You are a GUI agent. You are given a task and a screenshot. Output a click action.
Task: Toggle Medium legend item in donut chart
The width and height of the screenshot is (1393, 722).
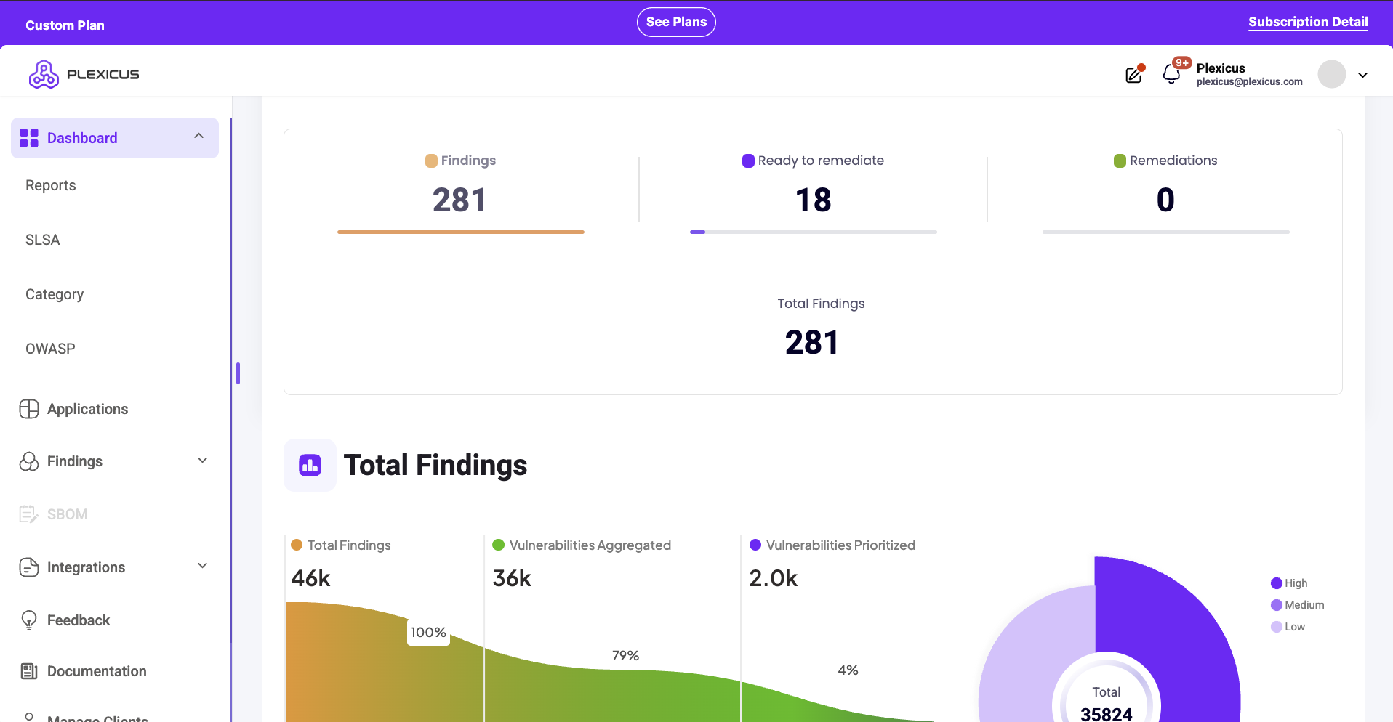[x=1298, y=605]
